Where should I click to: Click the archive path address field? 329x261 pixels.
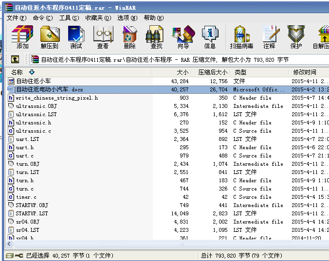click(180, 60)
